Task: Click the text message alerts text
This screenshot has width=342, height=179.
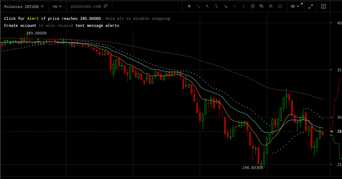Action: click(x=97, y=25)
